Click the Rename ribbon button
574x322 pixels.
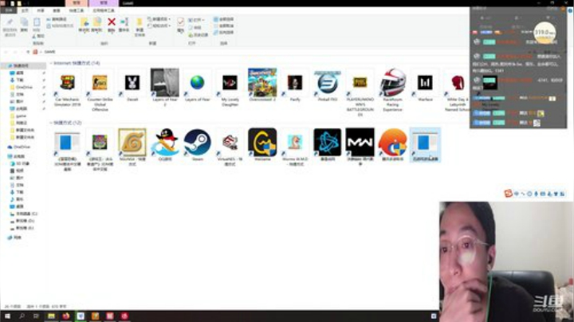click(x=124, y=25)
